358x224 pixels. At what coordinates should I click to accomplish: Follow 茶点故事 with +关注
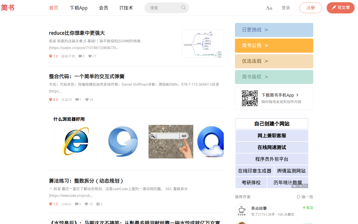click(x=308, y=208)
